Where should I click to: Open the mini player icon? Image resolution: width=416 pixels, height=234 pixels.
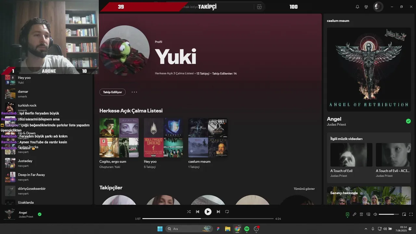404,214
